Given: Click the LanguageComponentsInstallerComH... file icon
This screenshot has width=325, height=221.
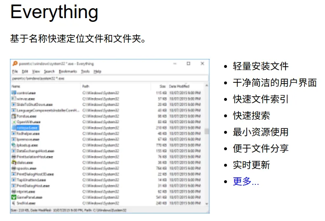Looking at the screenshot, I should 14,110.
